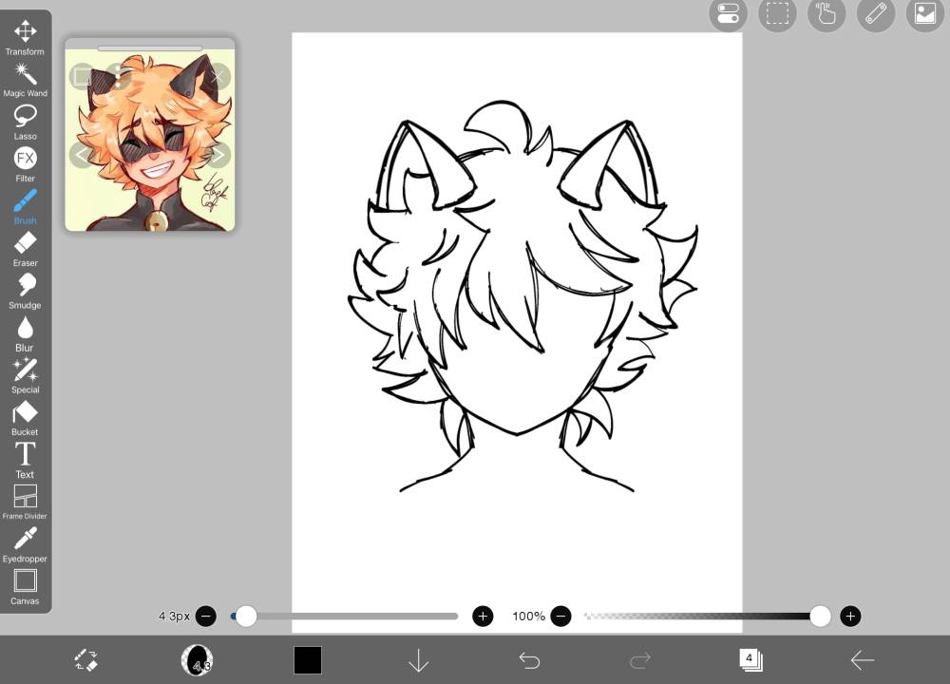Tap reference window square frame icon
This screenshot has width=950, height=684.
point(83,76)
